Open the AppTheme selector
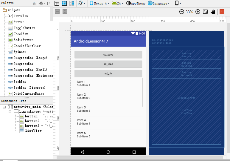230x161 pixels. click(136, 3)
